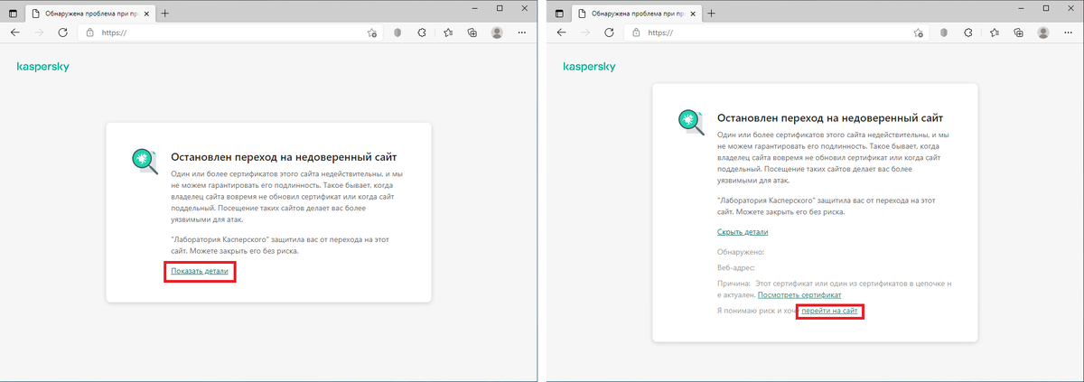View site info lock icon in right window
The height and width of the screenshot is (382, 1084).
pyautogui.click(x=636, y=33)
